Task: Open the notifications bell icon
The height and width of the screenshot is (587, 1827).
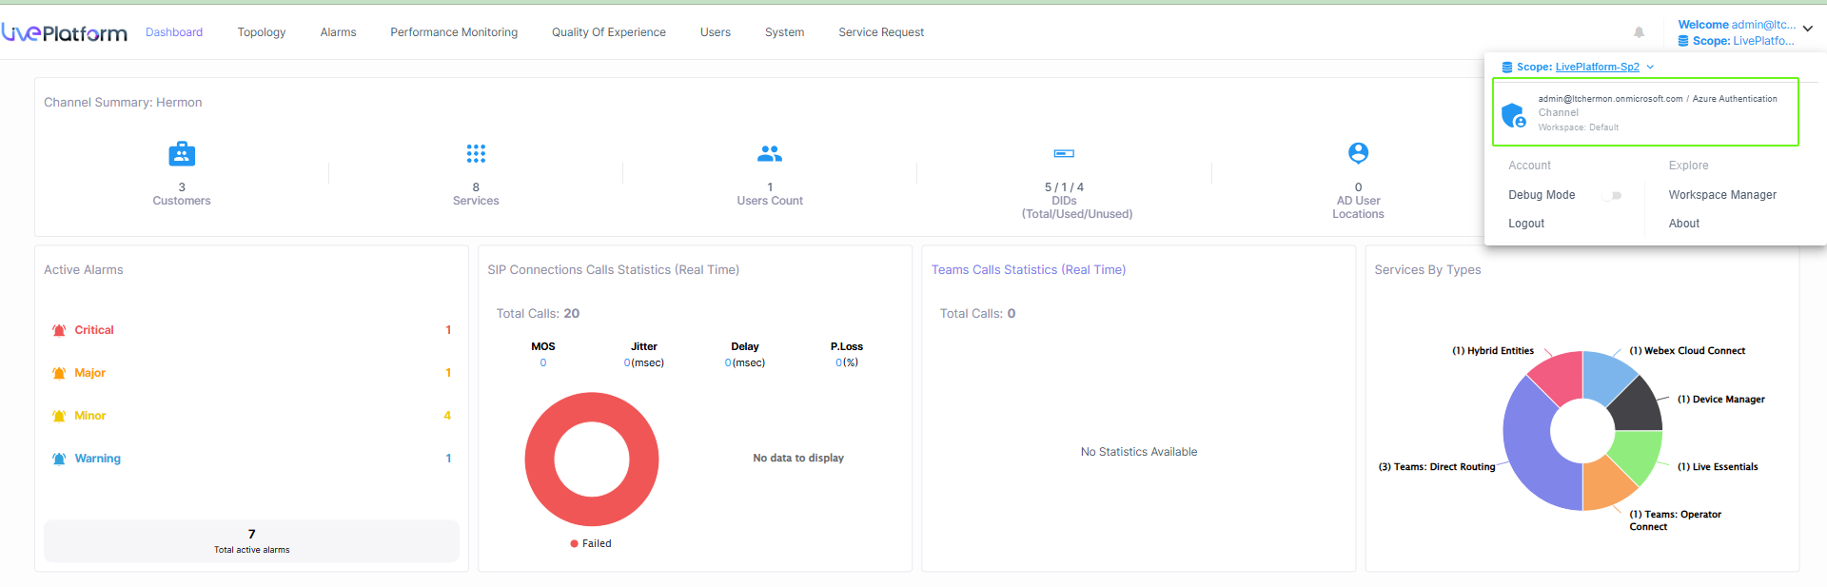Action: pos(1639,32)
